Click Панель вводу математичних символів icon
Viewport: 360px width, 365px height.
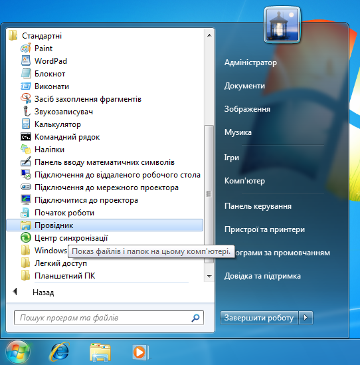26,162
